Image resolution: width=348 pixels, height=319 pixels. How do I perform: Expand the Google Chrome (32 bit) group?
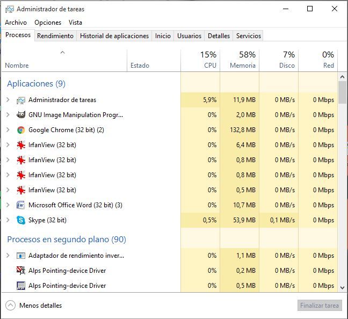coord(8,130)
